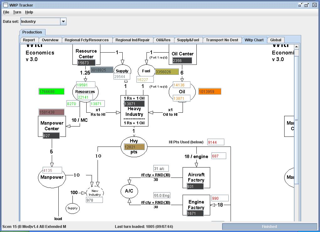This screenshot has width=320, height=232.
Task: Open the Help menu
Action: click(x=29, y=12)
